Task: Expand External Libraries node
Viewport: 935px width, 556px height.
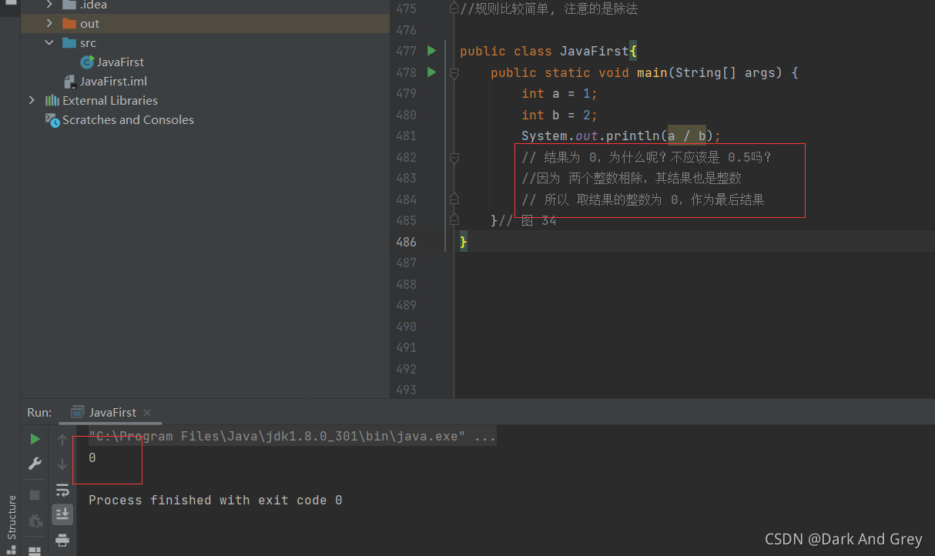Action: [x=32, y=101]
